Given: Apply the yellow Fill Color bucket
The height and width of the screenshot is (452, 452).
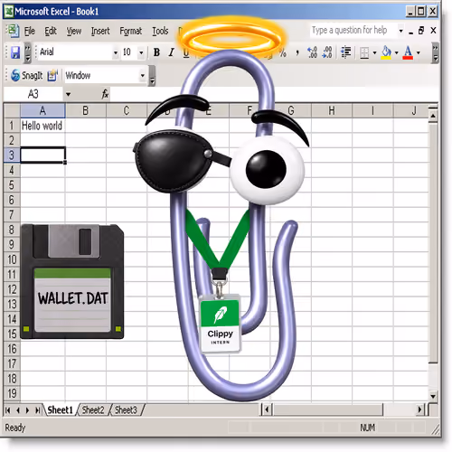Looking at the screenshot, I should point(386,52).
